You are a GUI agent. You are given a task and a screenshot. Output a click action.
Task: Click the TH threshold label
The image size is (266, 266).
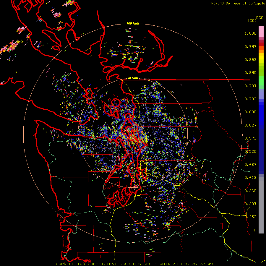tap(254, 230)
